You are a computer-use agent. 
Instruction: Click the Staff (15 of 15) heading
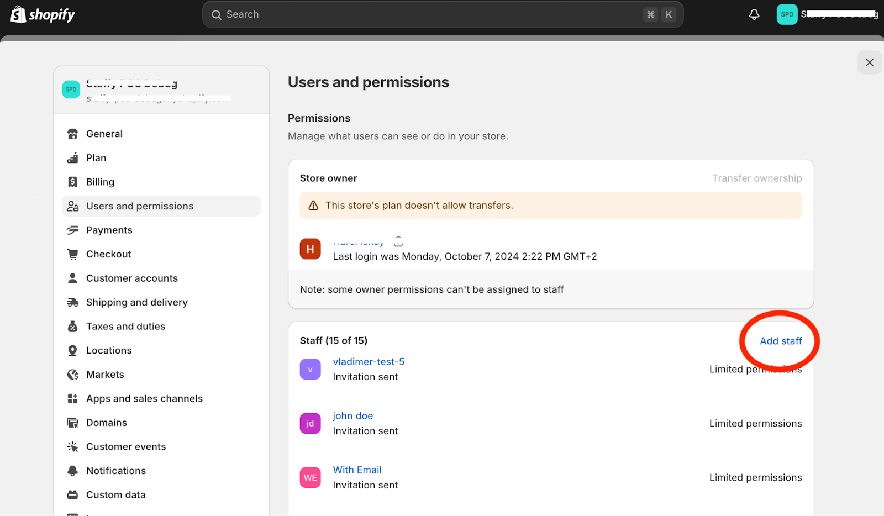[x=334, y=341]
